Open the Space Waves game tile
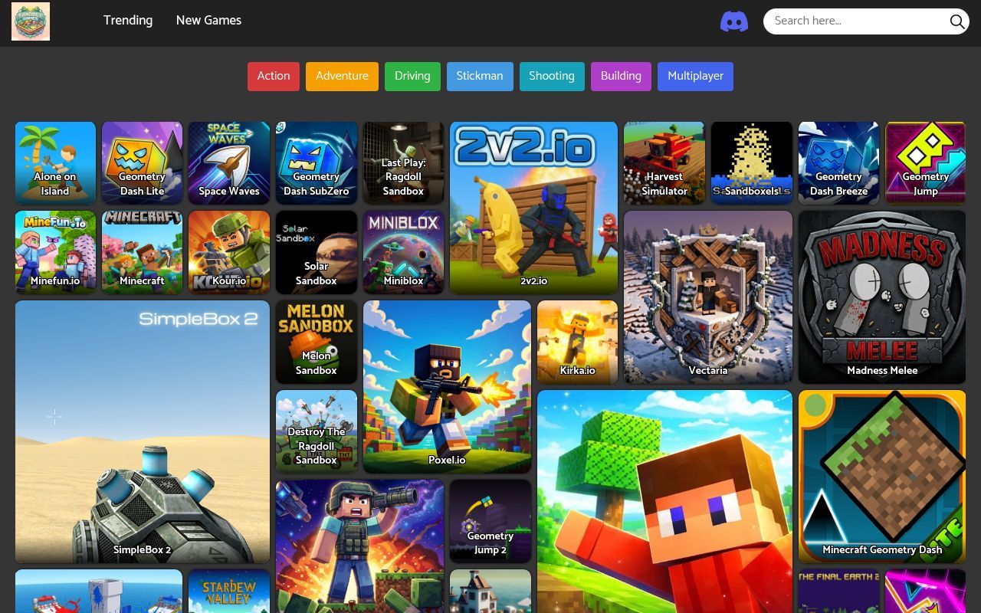Viewport: 981px width, 613px height. [229, 162]
